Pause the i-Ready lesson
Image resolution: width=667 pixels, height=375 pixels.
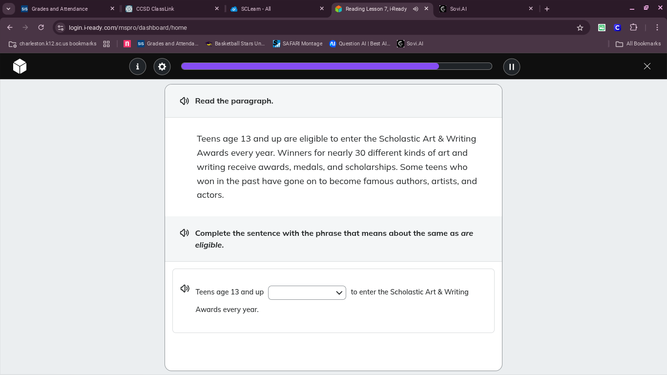tap(512, 66)
